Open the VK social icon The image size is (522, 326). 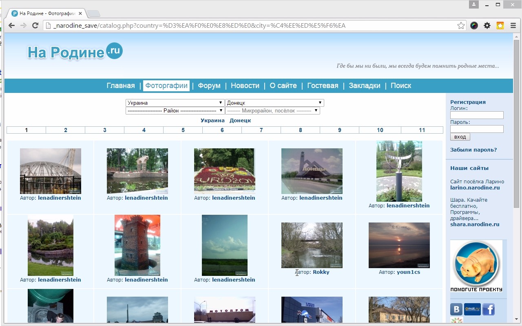pos(456,309)
